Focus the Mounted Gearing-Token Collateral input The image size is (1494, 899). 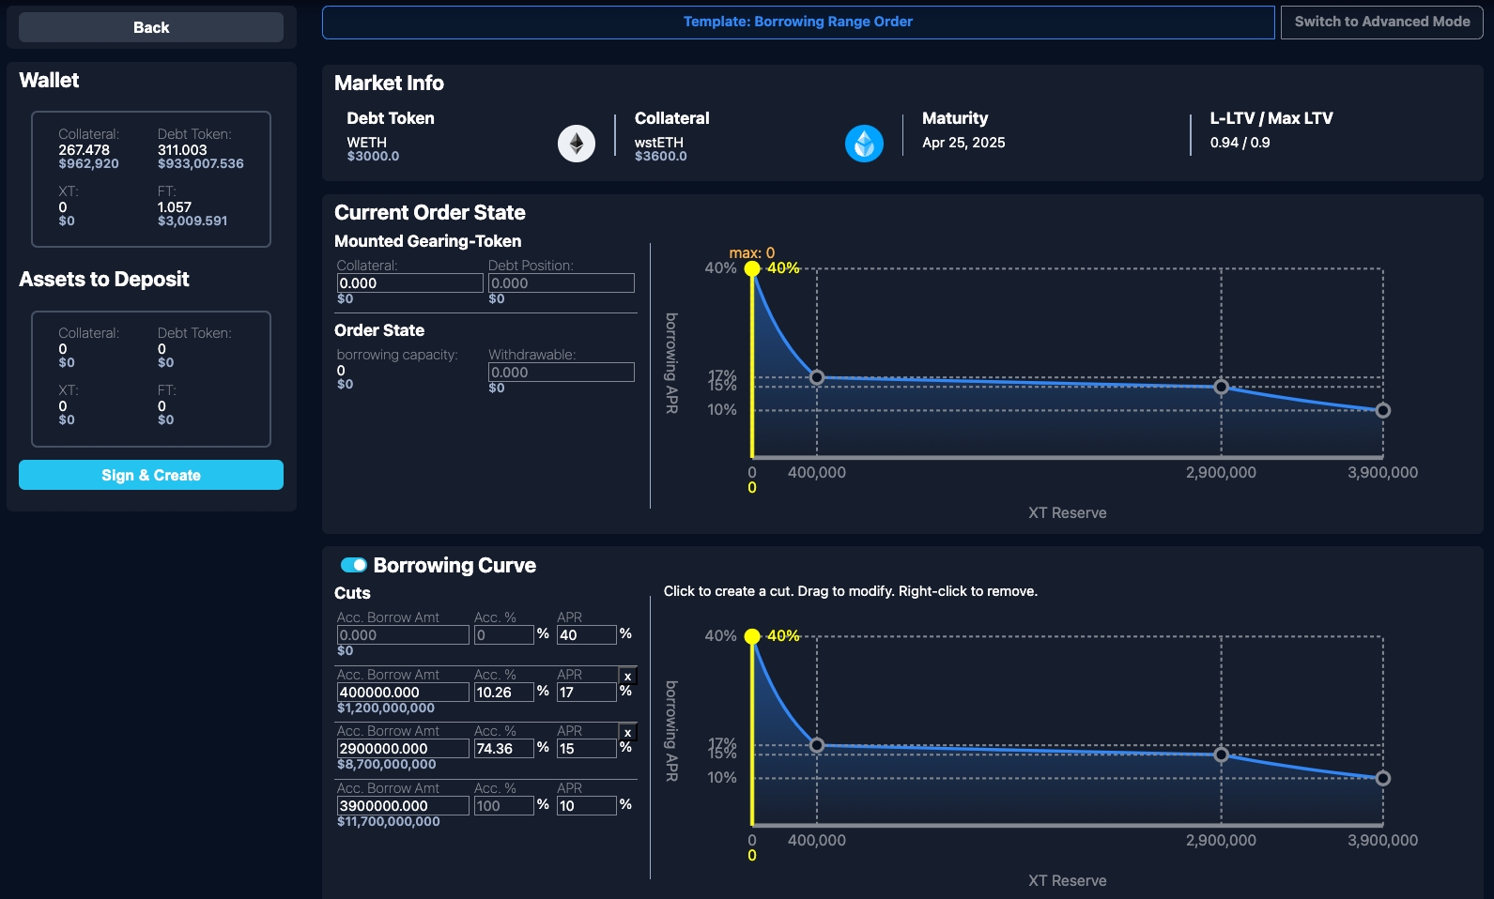pos(409,283)
